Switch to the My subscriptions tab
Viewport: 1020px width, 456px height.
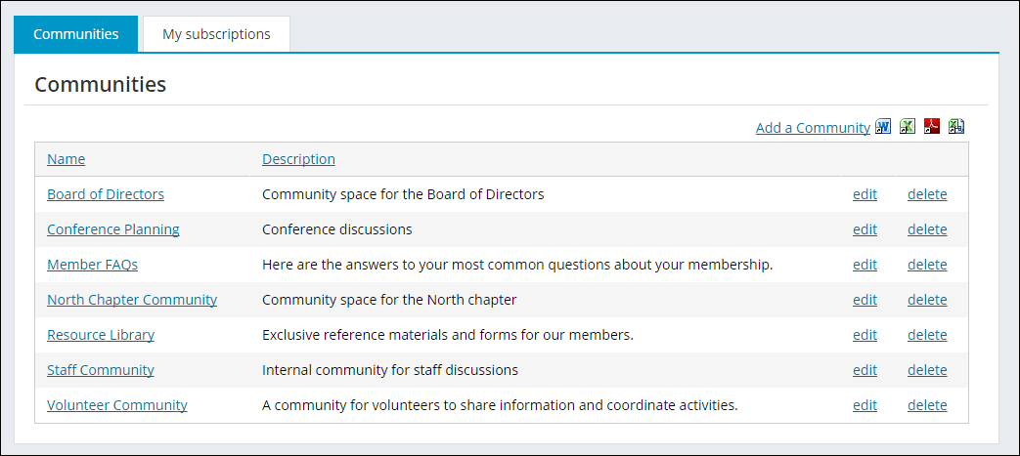pyautogui.click(x=216, y=34)
